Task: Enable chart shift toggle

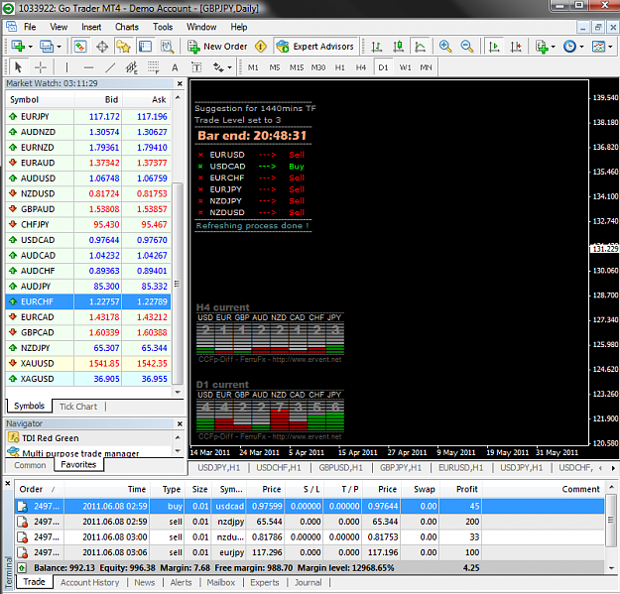Action: [x=516, y=47]
